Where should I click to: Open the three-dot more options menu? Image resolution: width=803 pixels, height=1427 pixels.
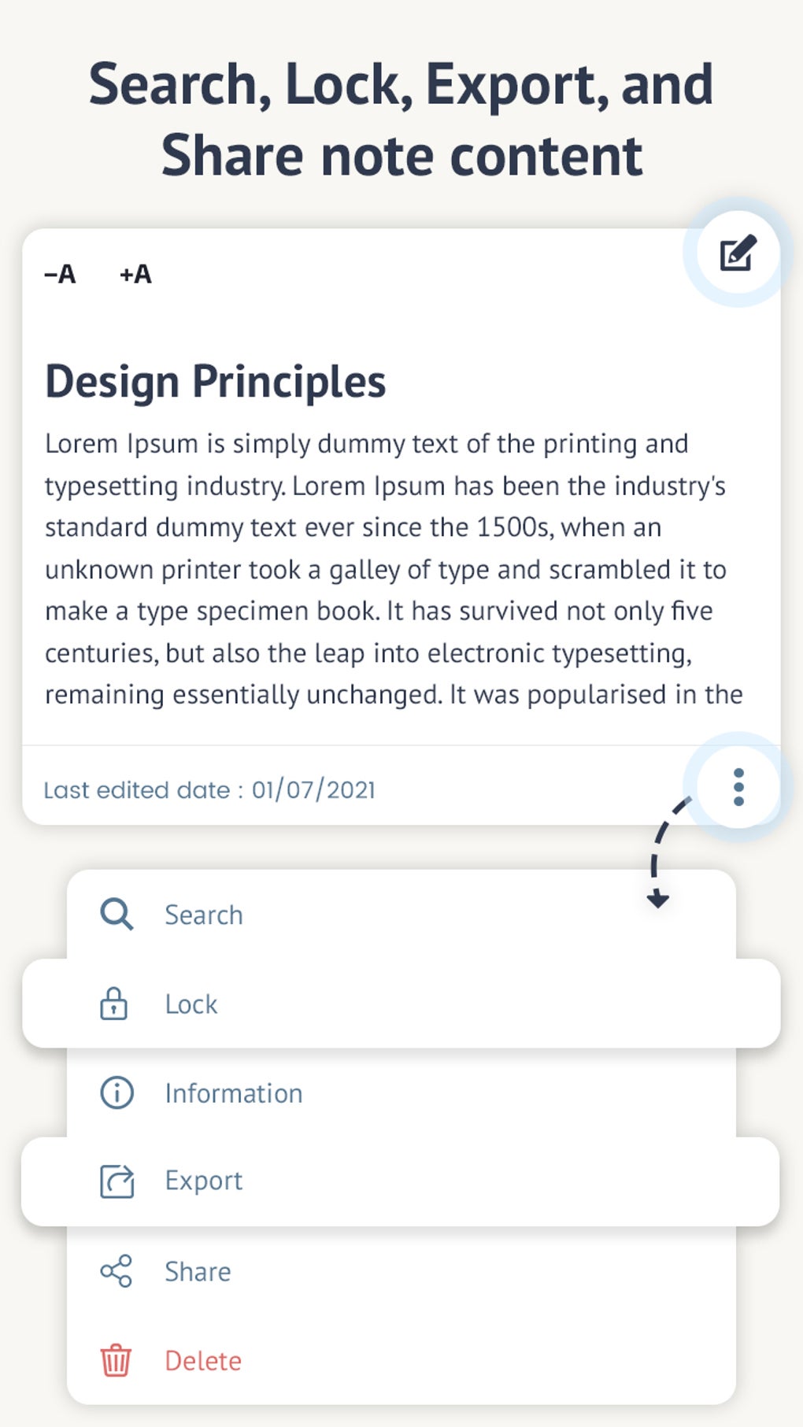pos(738,787)
